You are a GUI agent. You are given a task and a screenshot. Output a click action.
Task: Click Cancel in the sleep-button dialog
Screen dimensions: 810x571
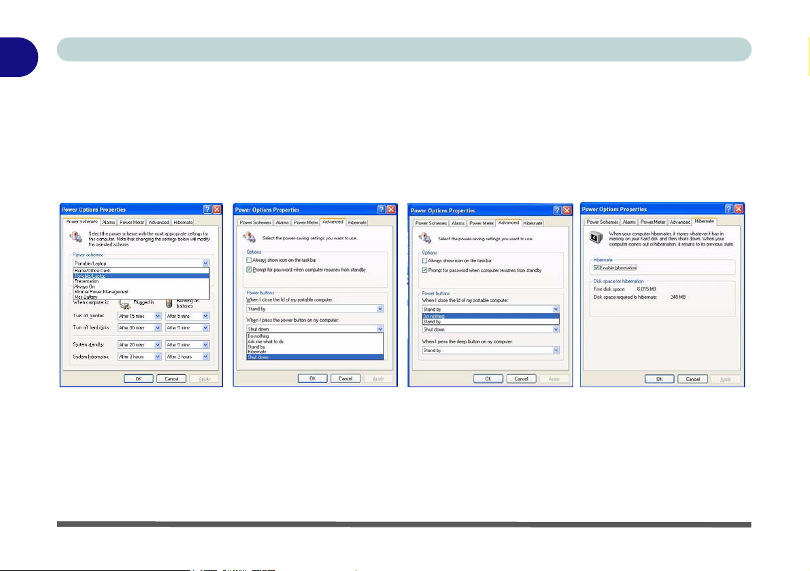coord(521,379)
